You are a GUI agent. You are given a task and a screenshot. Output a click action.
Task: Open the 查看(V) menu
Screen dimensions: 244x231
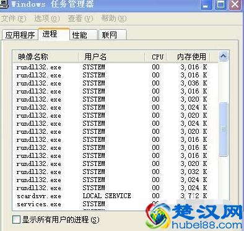[x=81, y=19]
